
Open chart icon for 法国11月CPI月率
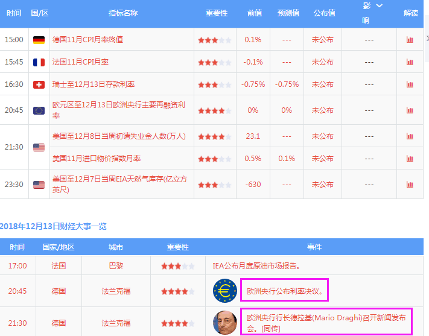[410, 62]
